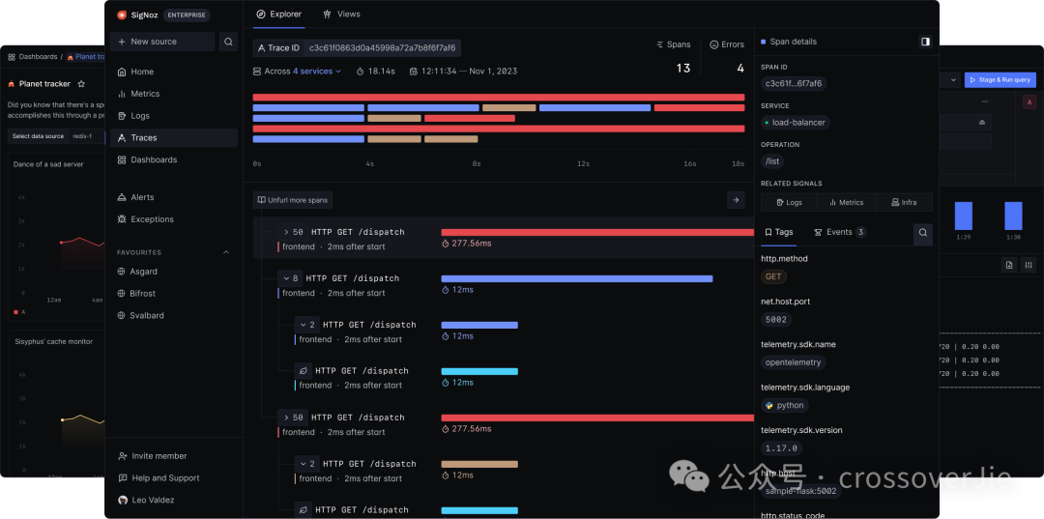Expand the second 50-span HTTP GET /dispatch
Screen dimensions: 1044x519
pyautogui.click(x=286, y=418)
